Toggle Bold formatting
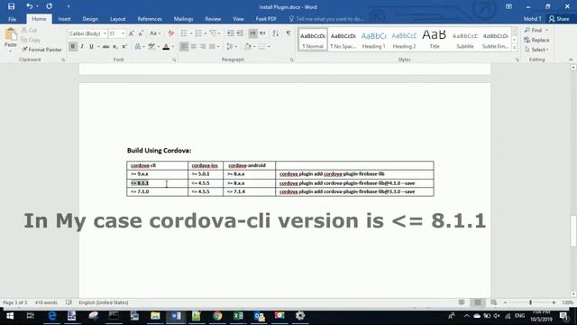Viewport: 577px width, 325px height. [x=72, y=46]
